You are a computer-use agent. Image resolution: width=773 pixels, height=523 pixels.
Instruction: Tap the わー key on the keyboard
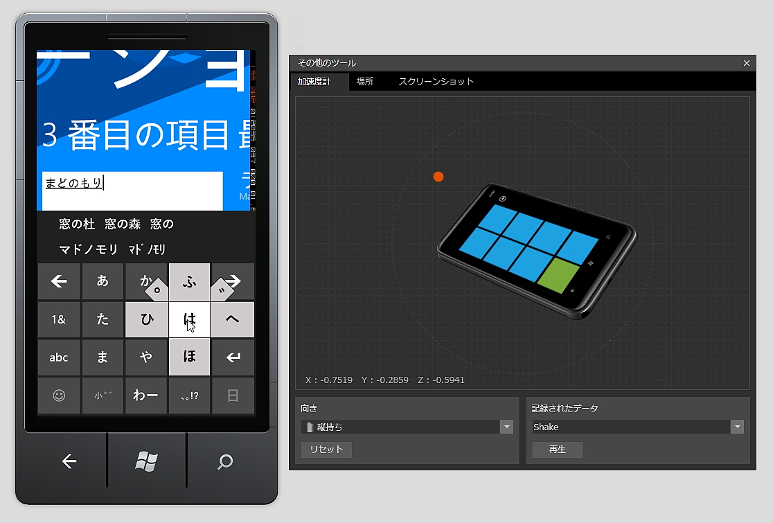[145, 395]
